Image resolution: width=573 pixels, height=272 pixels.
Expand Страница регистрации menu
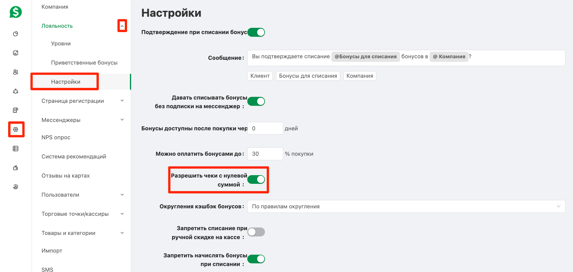click(x=122, y=101)
